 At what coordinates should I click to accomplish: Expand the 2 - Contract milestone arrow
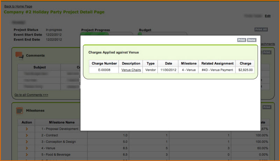click(27, 135)
